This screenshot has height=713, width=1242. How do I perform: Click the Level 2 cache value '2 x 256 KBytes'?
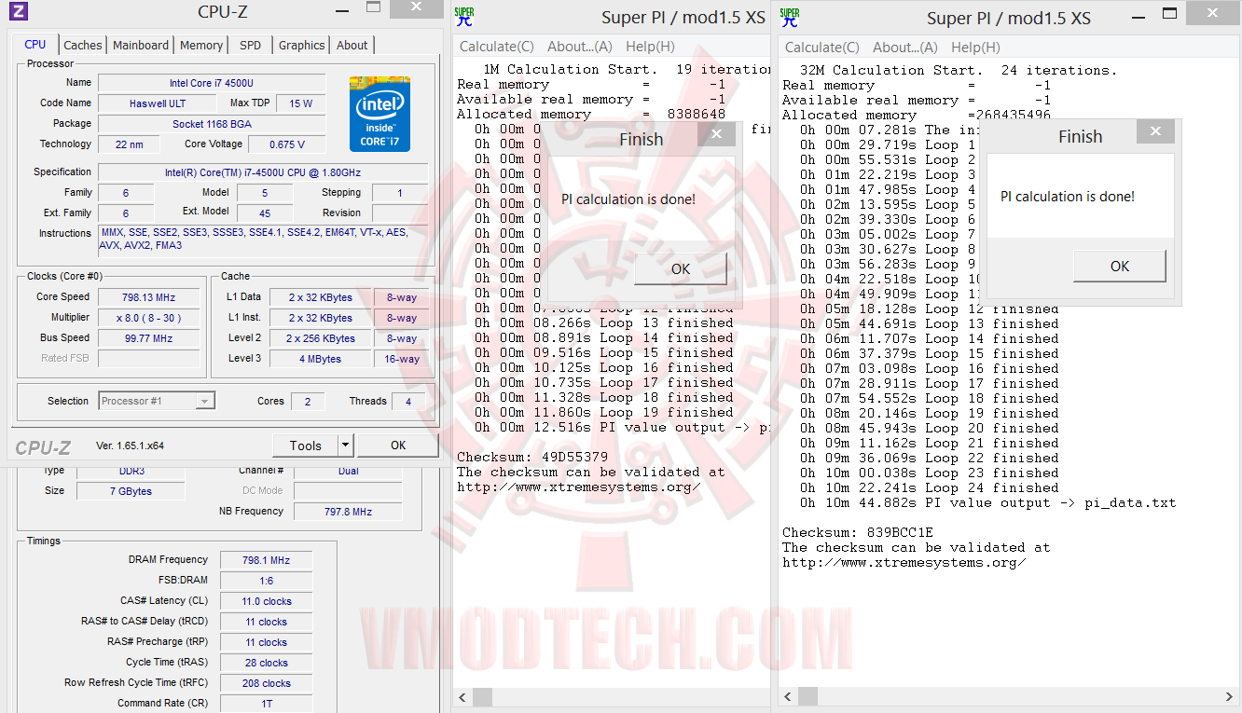(x=320, y=338)
